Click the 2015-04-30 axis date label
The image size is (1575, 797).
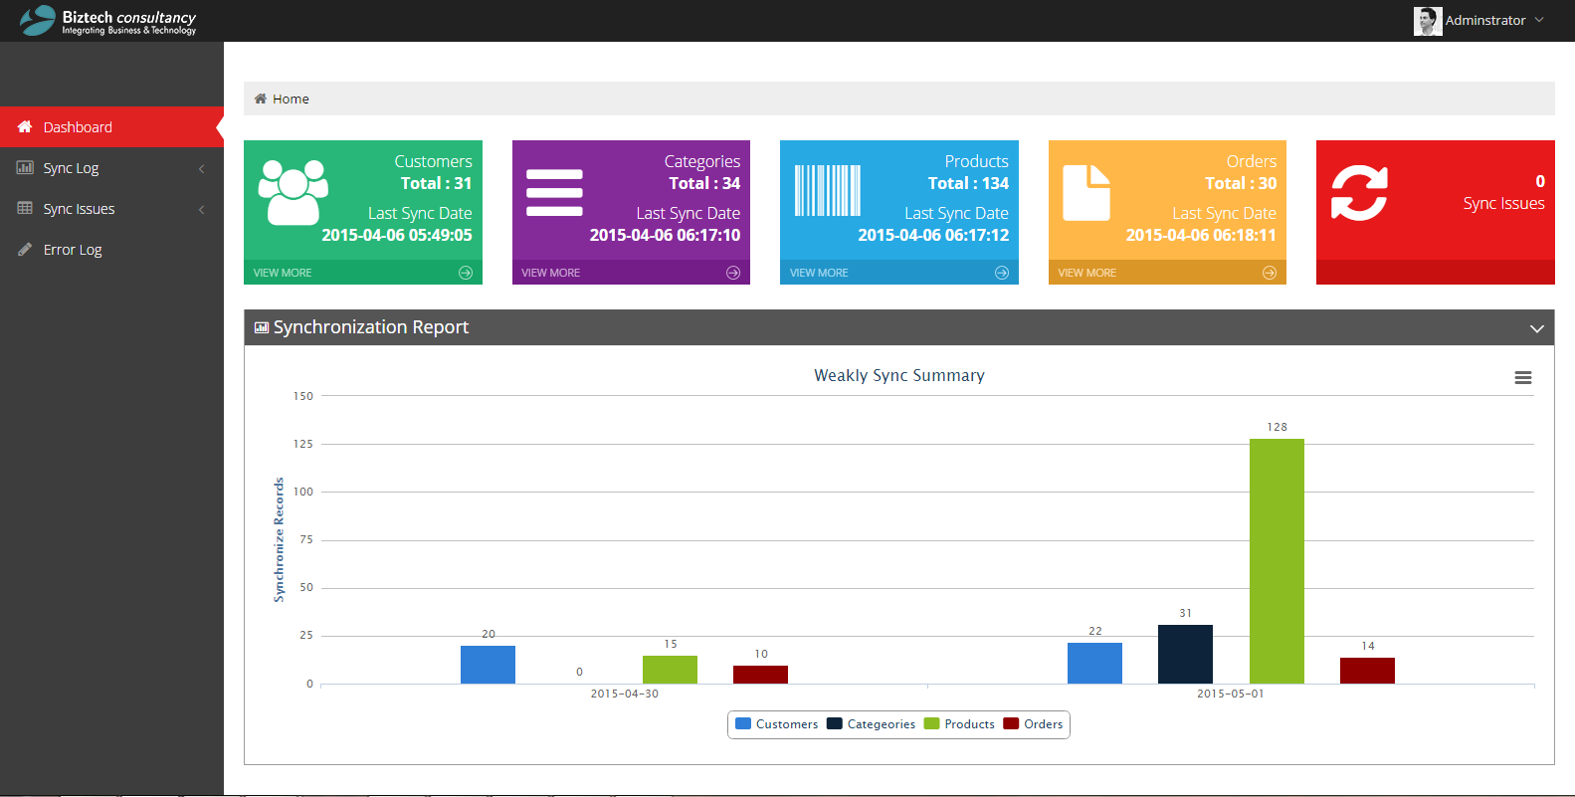[x=624, y=694]
